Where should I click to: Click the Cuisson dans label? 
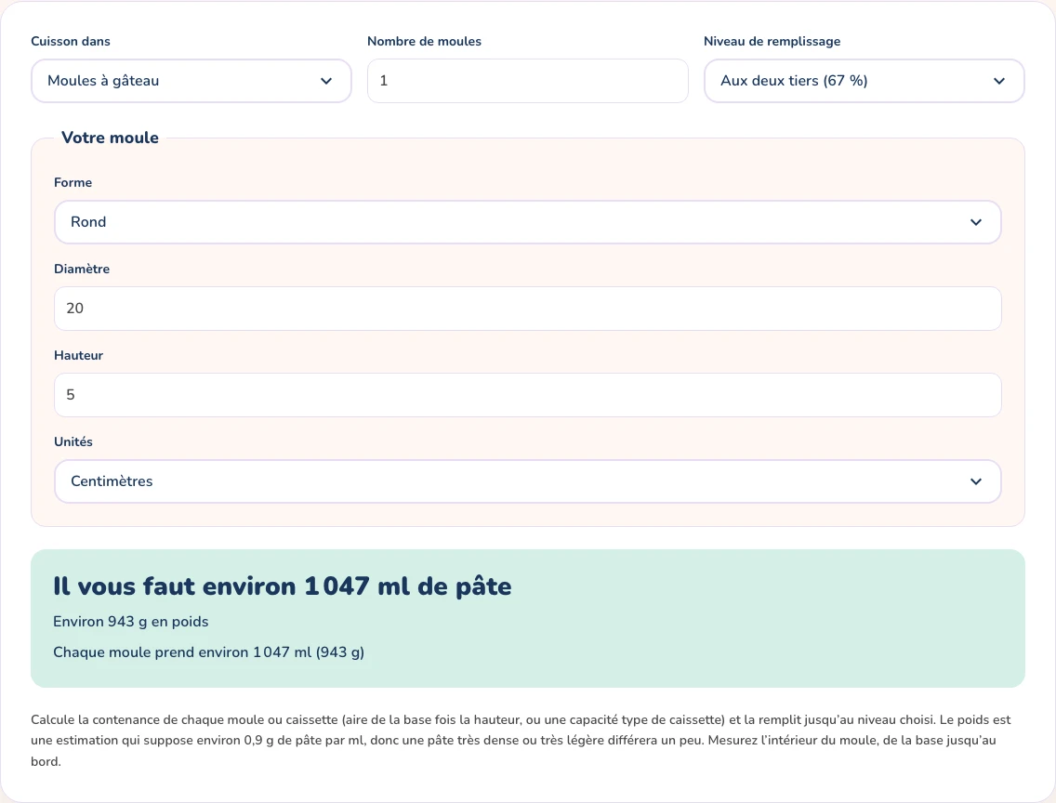pyautogui.click(x=71, y=41)
